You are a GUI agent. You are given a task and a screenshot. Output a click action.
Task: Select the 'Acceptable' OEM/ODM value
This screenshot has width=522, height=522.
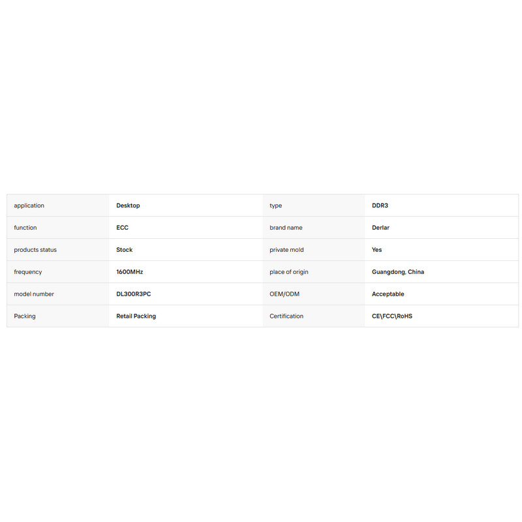[x=388, y=294]
